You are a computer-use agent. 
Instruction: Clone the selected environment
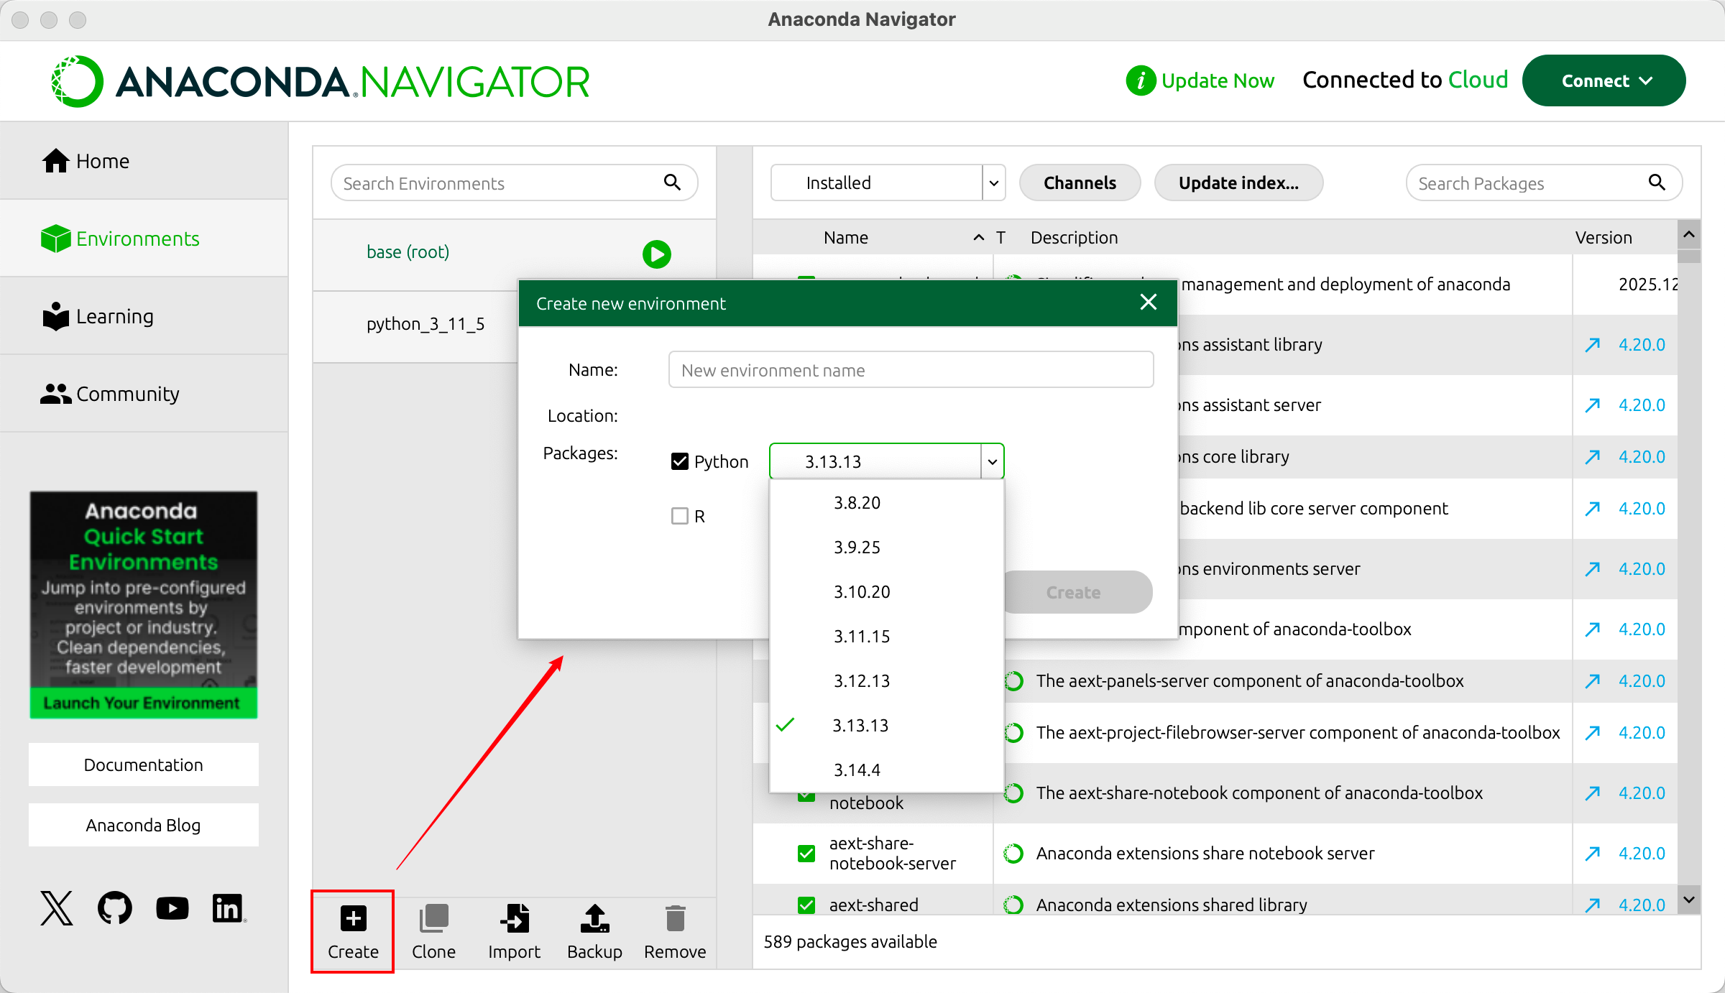point(433,932)
